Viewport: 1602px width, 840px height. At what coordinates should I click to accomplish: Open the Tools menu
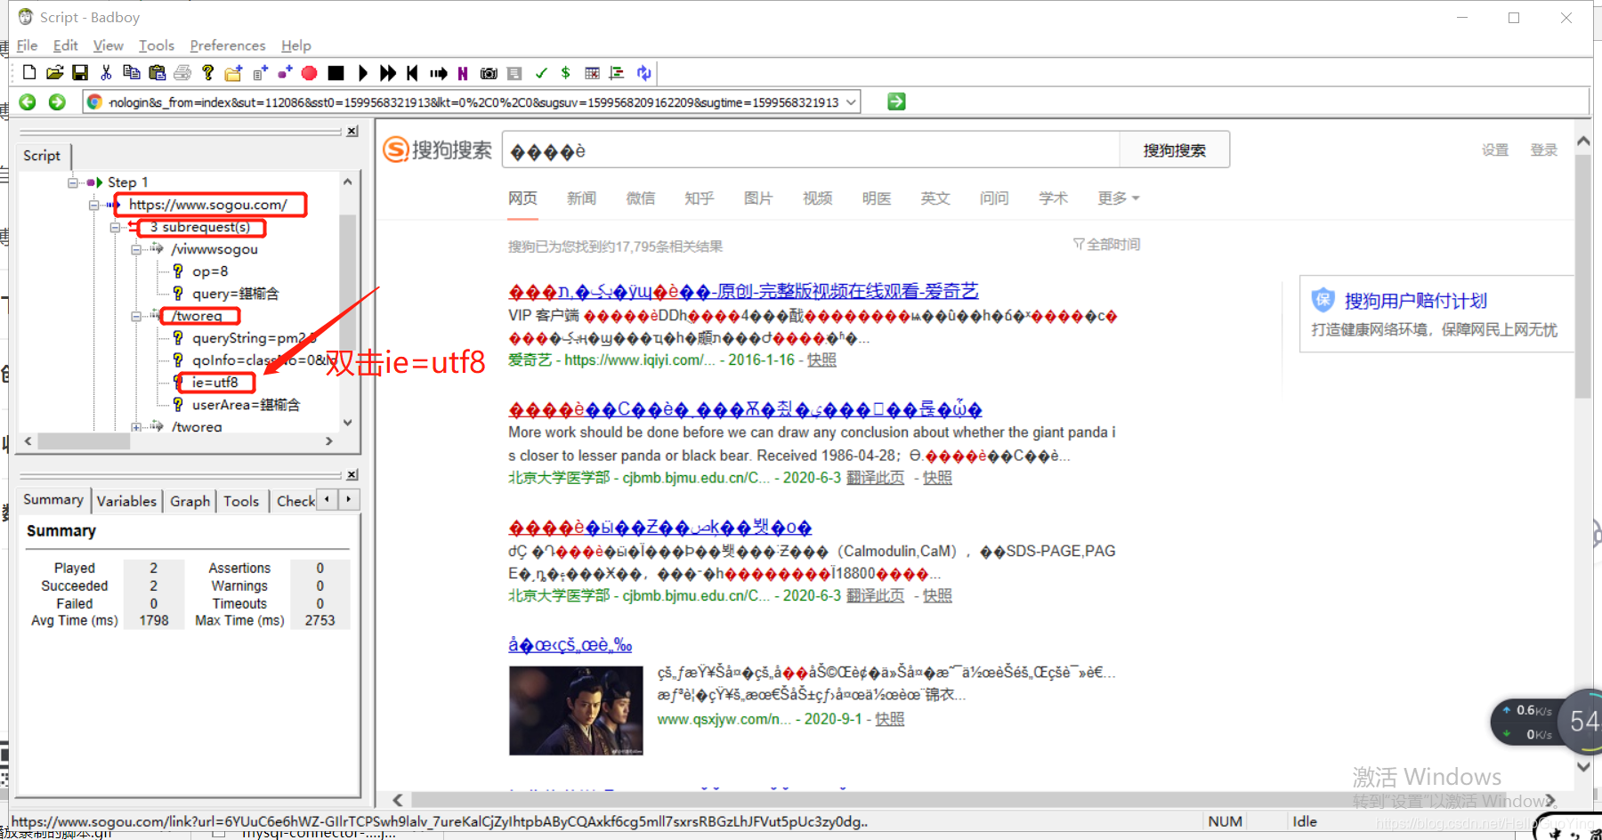(156, 45)
